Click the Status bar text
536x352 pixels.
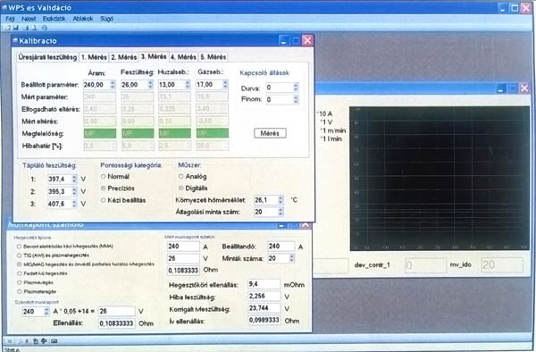12,349
